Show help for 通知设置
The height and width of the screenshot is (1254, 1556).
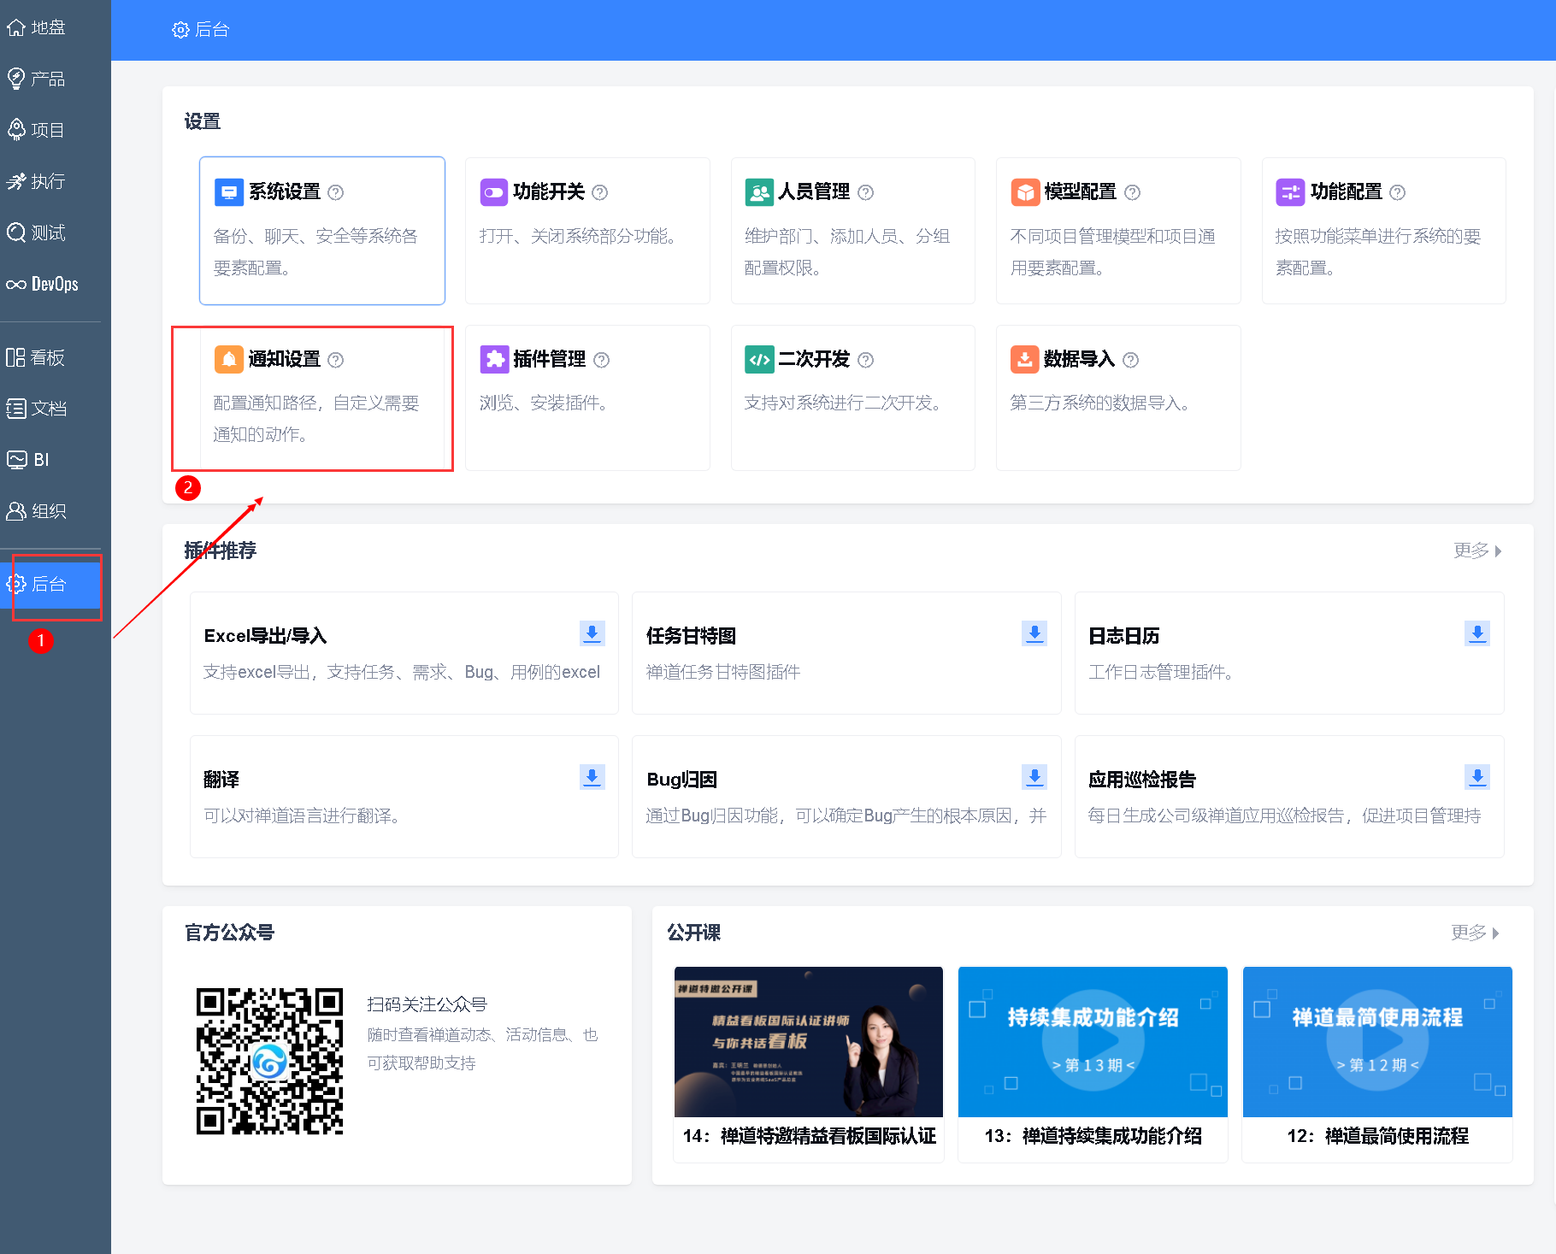pos(336,360)
